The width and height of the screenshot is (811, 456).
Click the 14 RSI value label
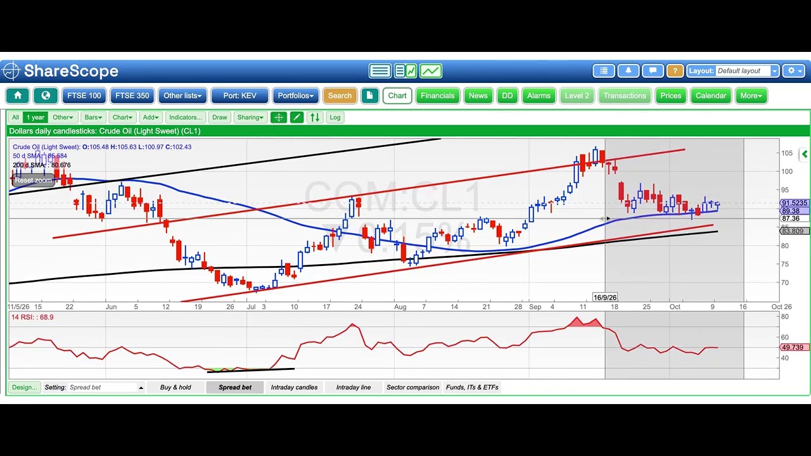(32, 317)
